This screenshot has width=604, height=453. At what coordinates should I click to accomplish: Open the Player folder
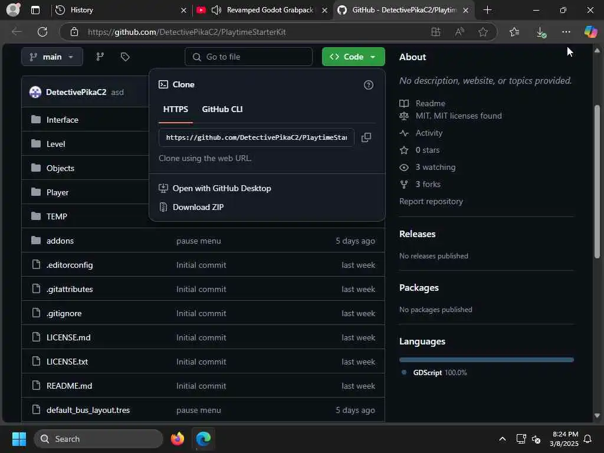click(57, 192)
